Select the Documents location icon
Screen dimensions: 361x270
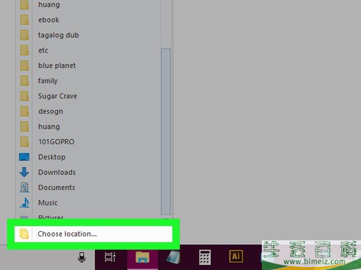tap(24, 187)
